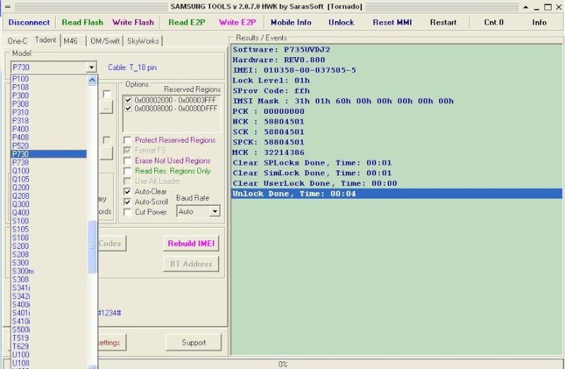Image resolution: width=565 pixels, height=369 pixels.
Task: Toggle reserved region 0x00002000 - 0x00003FFF
Action: pyautogui.click(x=128, y=100)
